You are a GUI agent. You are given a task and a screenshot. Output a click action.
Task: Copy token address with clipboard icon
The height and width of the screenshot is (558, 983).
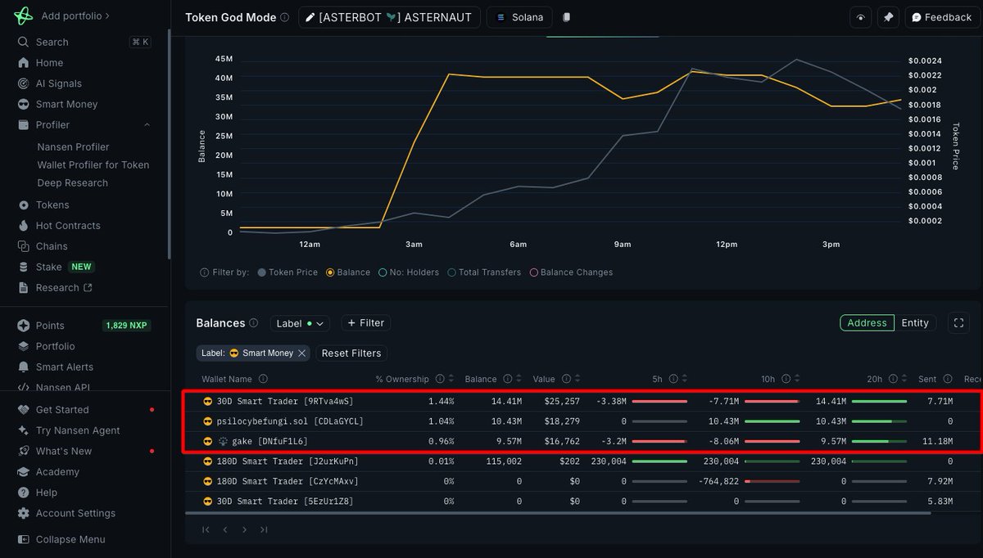point(567,17)
